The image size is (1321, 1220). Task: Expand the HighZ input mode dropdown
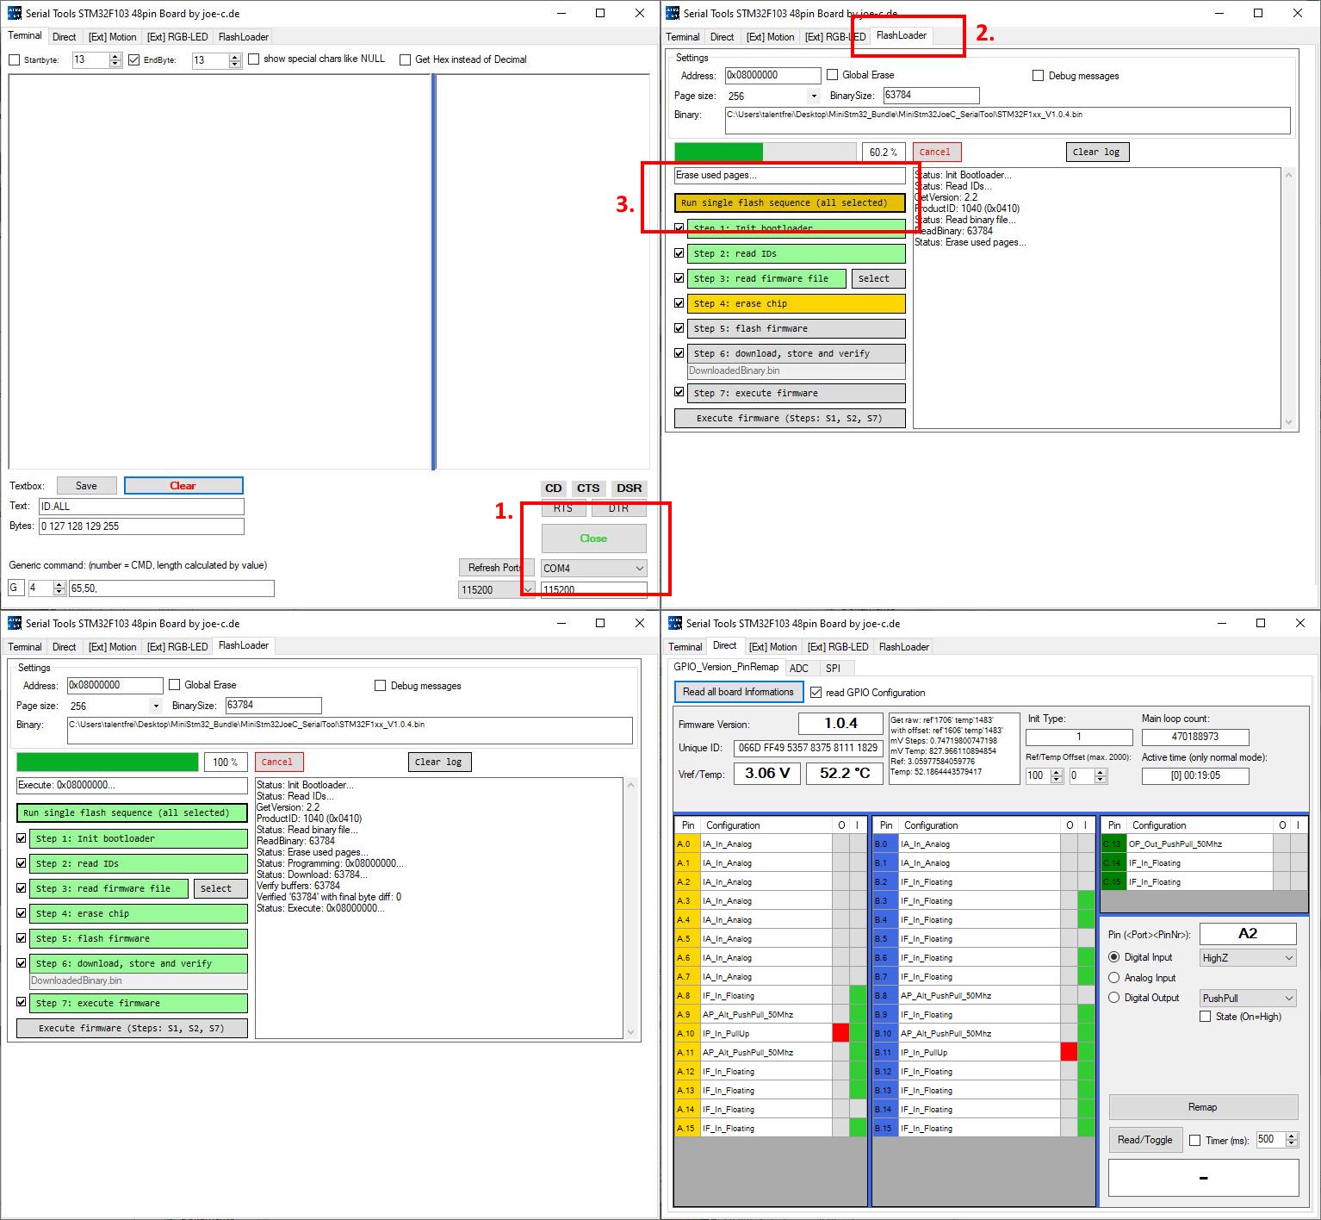1288,958
